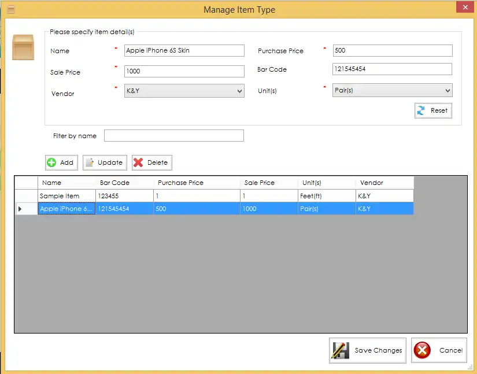Screen dimensions: 477x374
Task: Click the Delete button label
Action: [157, 162]
